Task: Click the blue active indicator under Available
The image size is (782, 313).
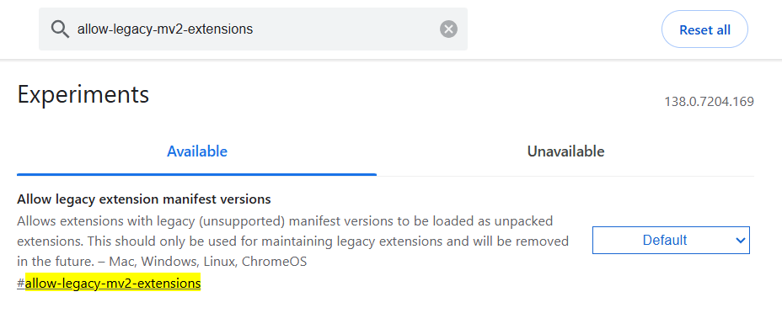Action: pyautogui.click(x=197, y=174)
